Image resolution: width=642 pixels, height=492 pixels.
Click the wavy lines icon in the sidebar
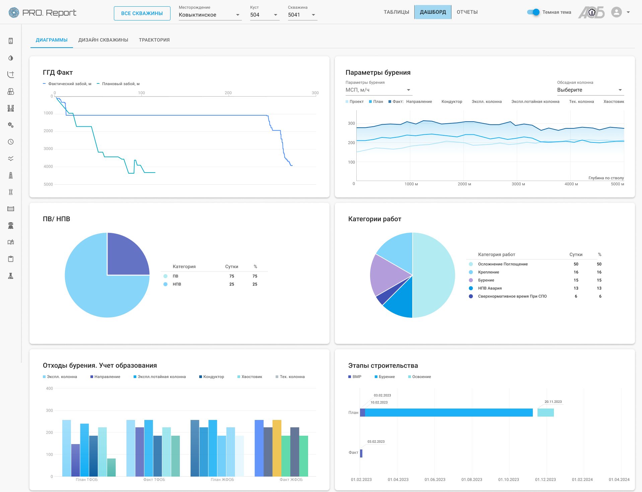pos(11,159)
